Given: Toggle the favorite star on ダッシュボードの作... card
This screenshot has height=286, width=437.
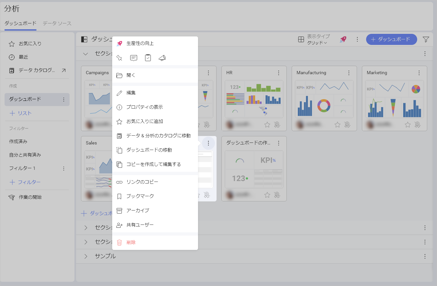Looking at the screenshot, I should point(267,195).
